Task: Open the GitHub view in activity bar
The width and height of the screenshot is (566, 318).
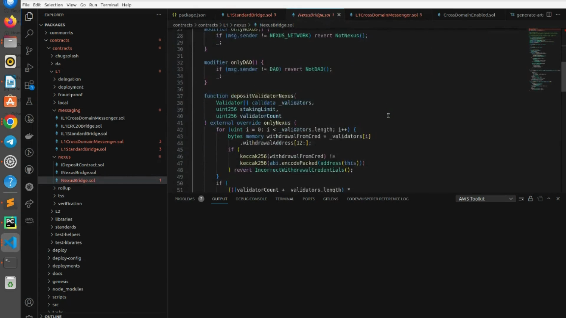Action: pos(29,170)
